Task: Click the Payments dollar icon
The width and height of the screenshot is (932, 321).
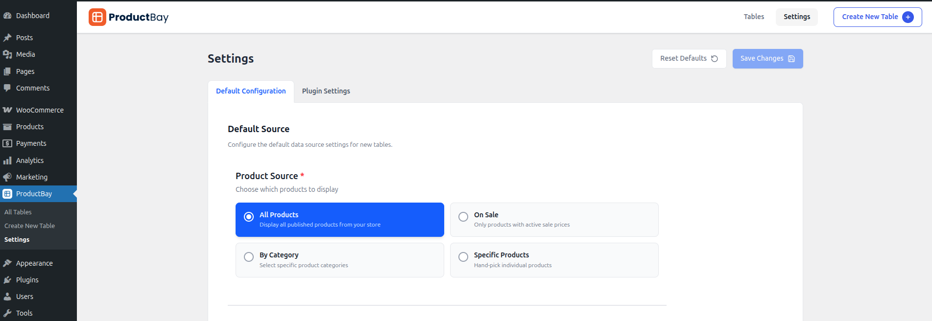Action: tap(7, 143)
